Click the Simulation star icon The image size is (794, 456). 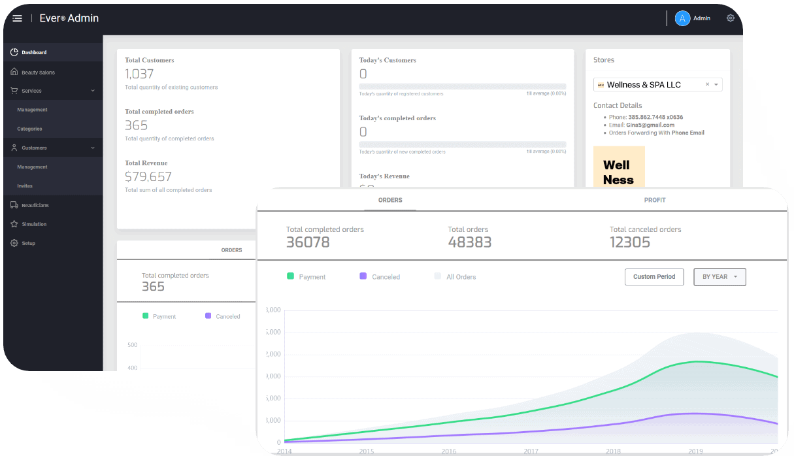point(14,224)
